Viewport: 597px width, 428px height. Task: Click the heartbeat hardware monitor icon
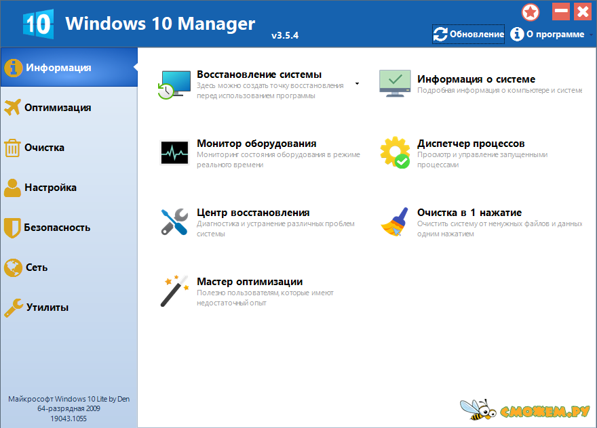[x=174, y=152]
